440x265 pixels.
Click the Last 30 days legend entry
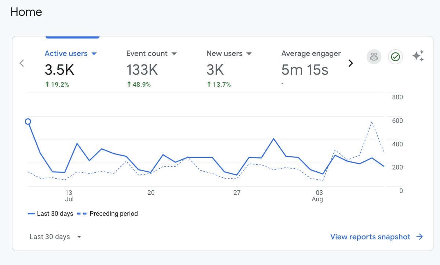click(51, 213)
